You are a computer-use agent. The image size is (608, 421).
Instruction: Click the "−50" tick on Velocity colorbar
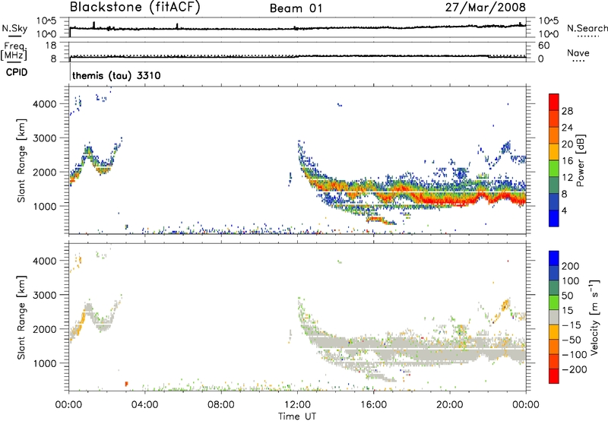pos(572,340)
